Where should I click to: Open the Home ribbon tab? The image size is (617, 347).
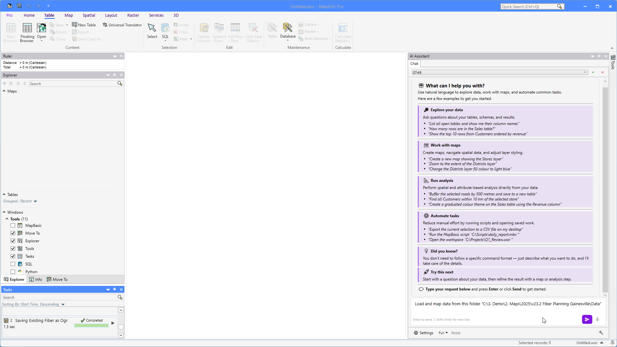click(29, 15)
